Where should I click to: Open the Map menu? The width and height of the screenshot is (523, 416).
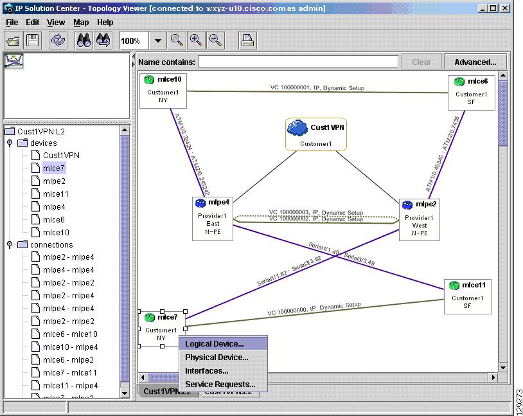[81, 23]
